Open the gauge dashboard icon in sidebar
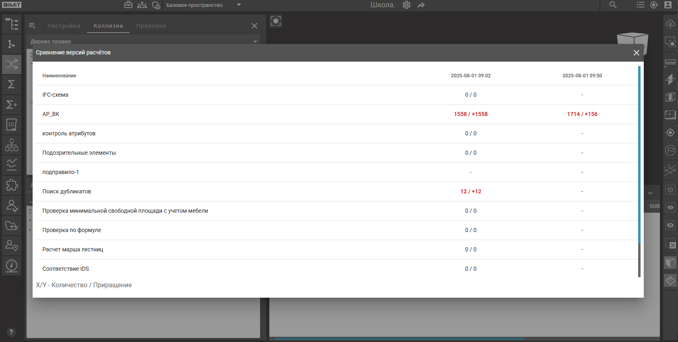This screenshot has height=342, width=678. 12,265
